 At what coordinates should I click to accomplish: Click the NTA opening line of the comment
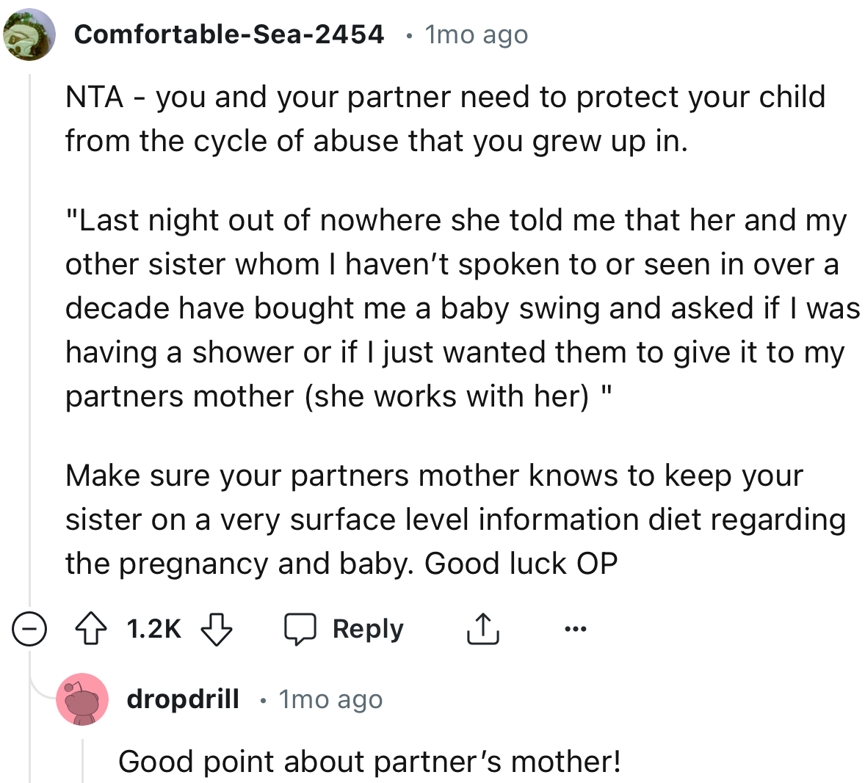(441, 117)
